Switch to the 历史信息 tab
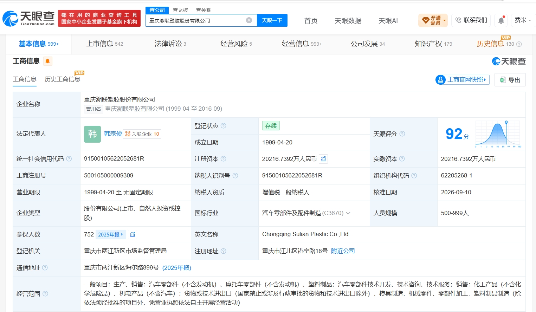The width and height of the screenshot is (536, 312). tap(495, 44)
